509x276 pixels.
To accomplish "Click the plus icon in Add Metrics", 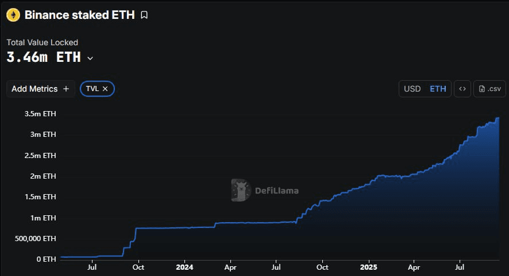I will click(x=66, y=89).
